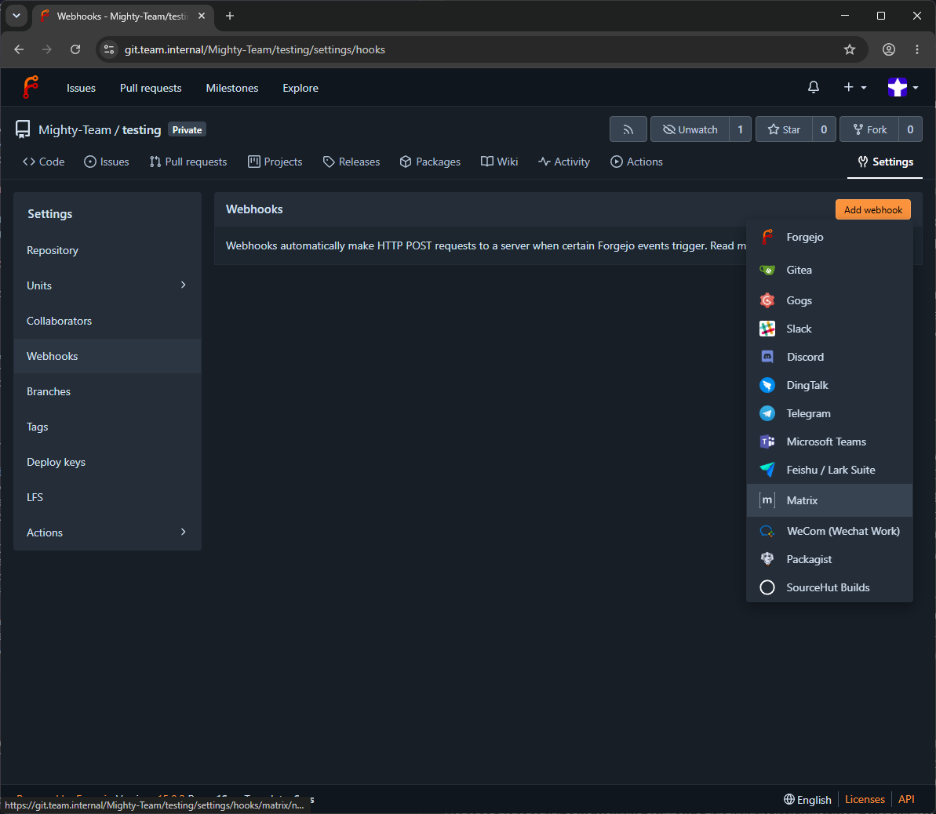The height and width of the screenshot is (814, 936).
Task: Pick the Telegram webhook option
Action: coord(829,413)
